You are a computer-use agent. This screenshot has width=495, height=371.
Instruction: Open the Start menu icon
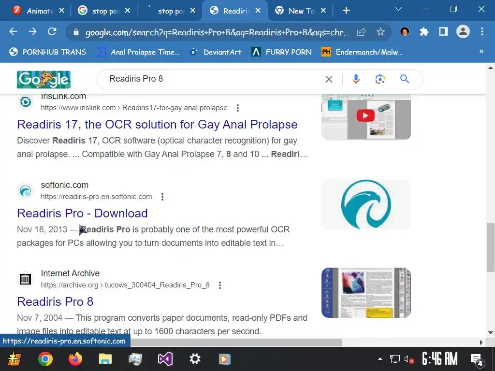[x=14, y=359]
